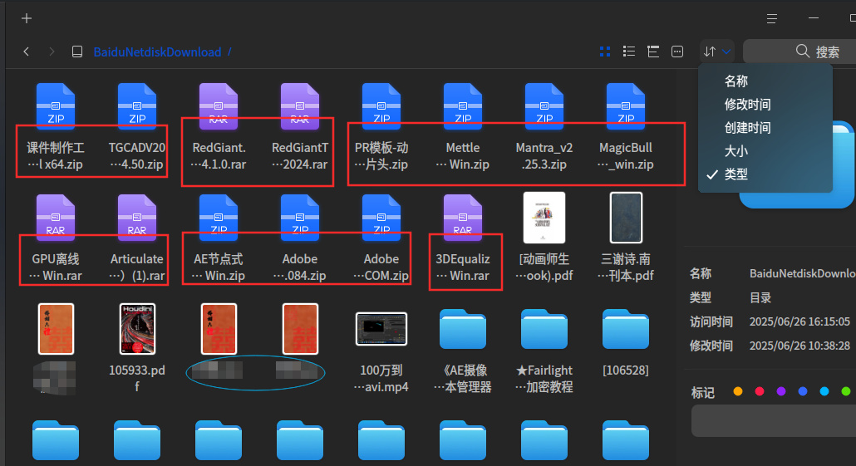Click the 修改时间 value 2025/06/26 10:38:28
Screen dimensions: 856x466
(x=799, y=346)
